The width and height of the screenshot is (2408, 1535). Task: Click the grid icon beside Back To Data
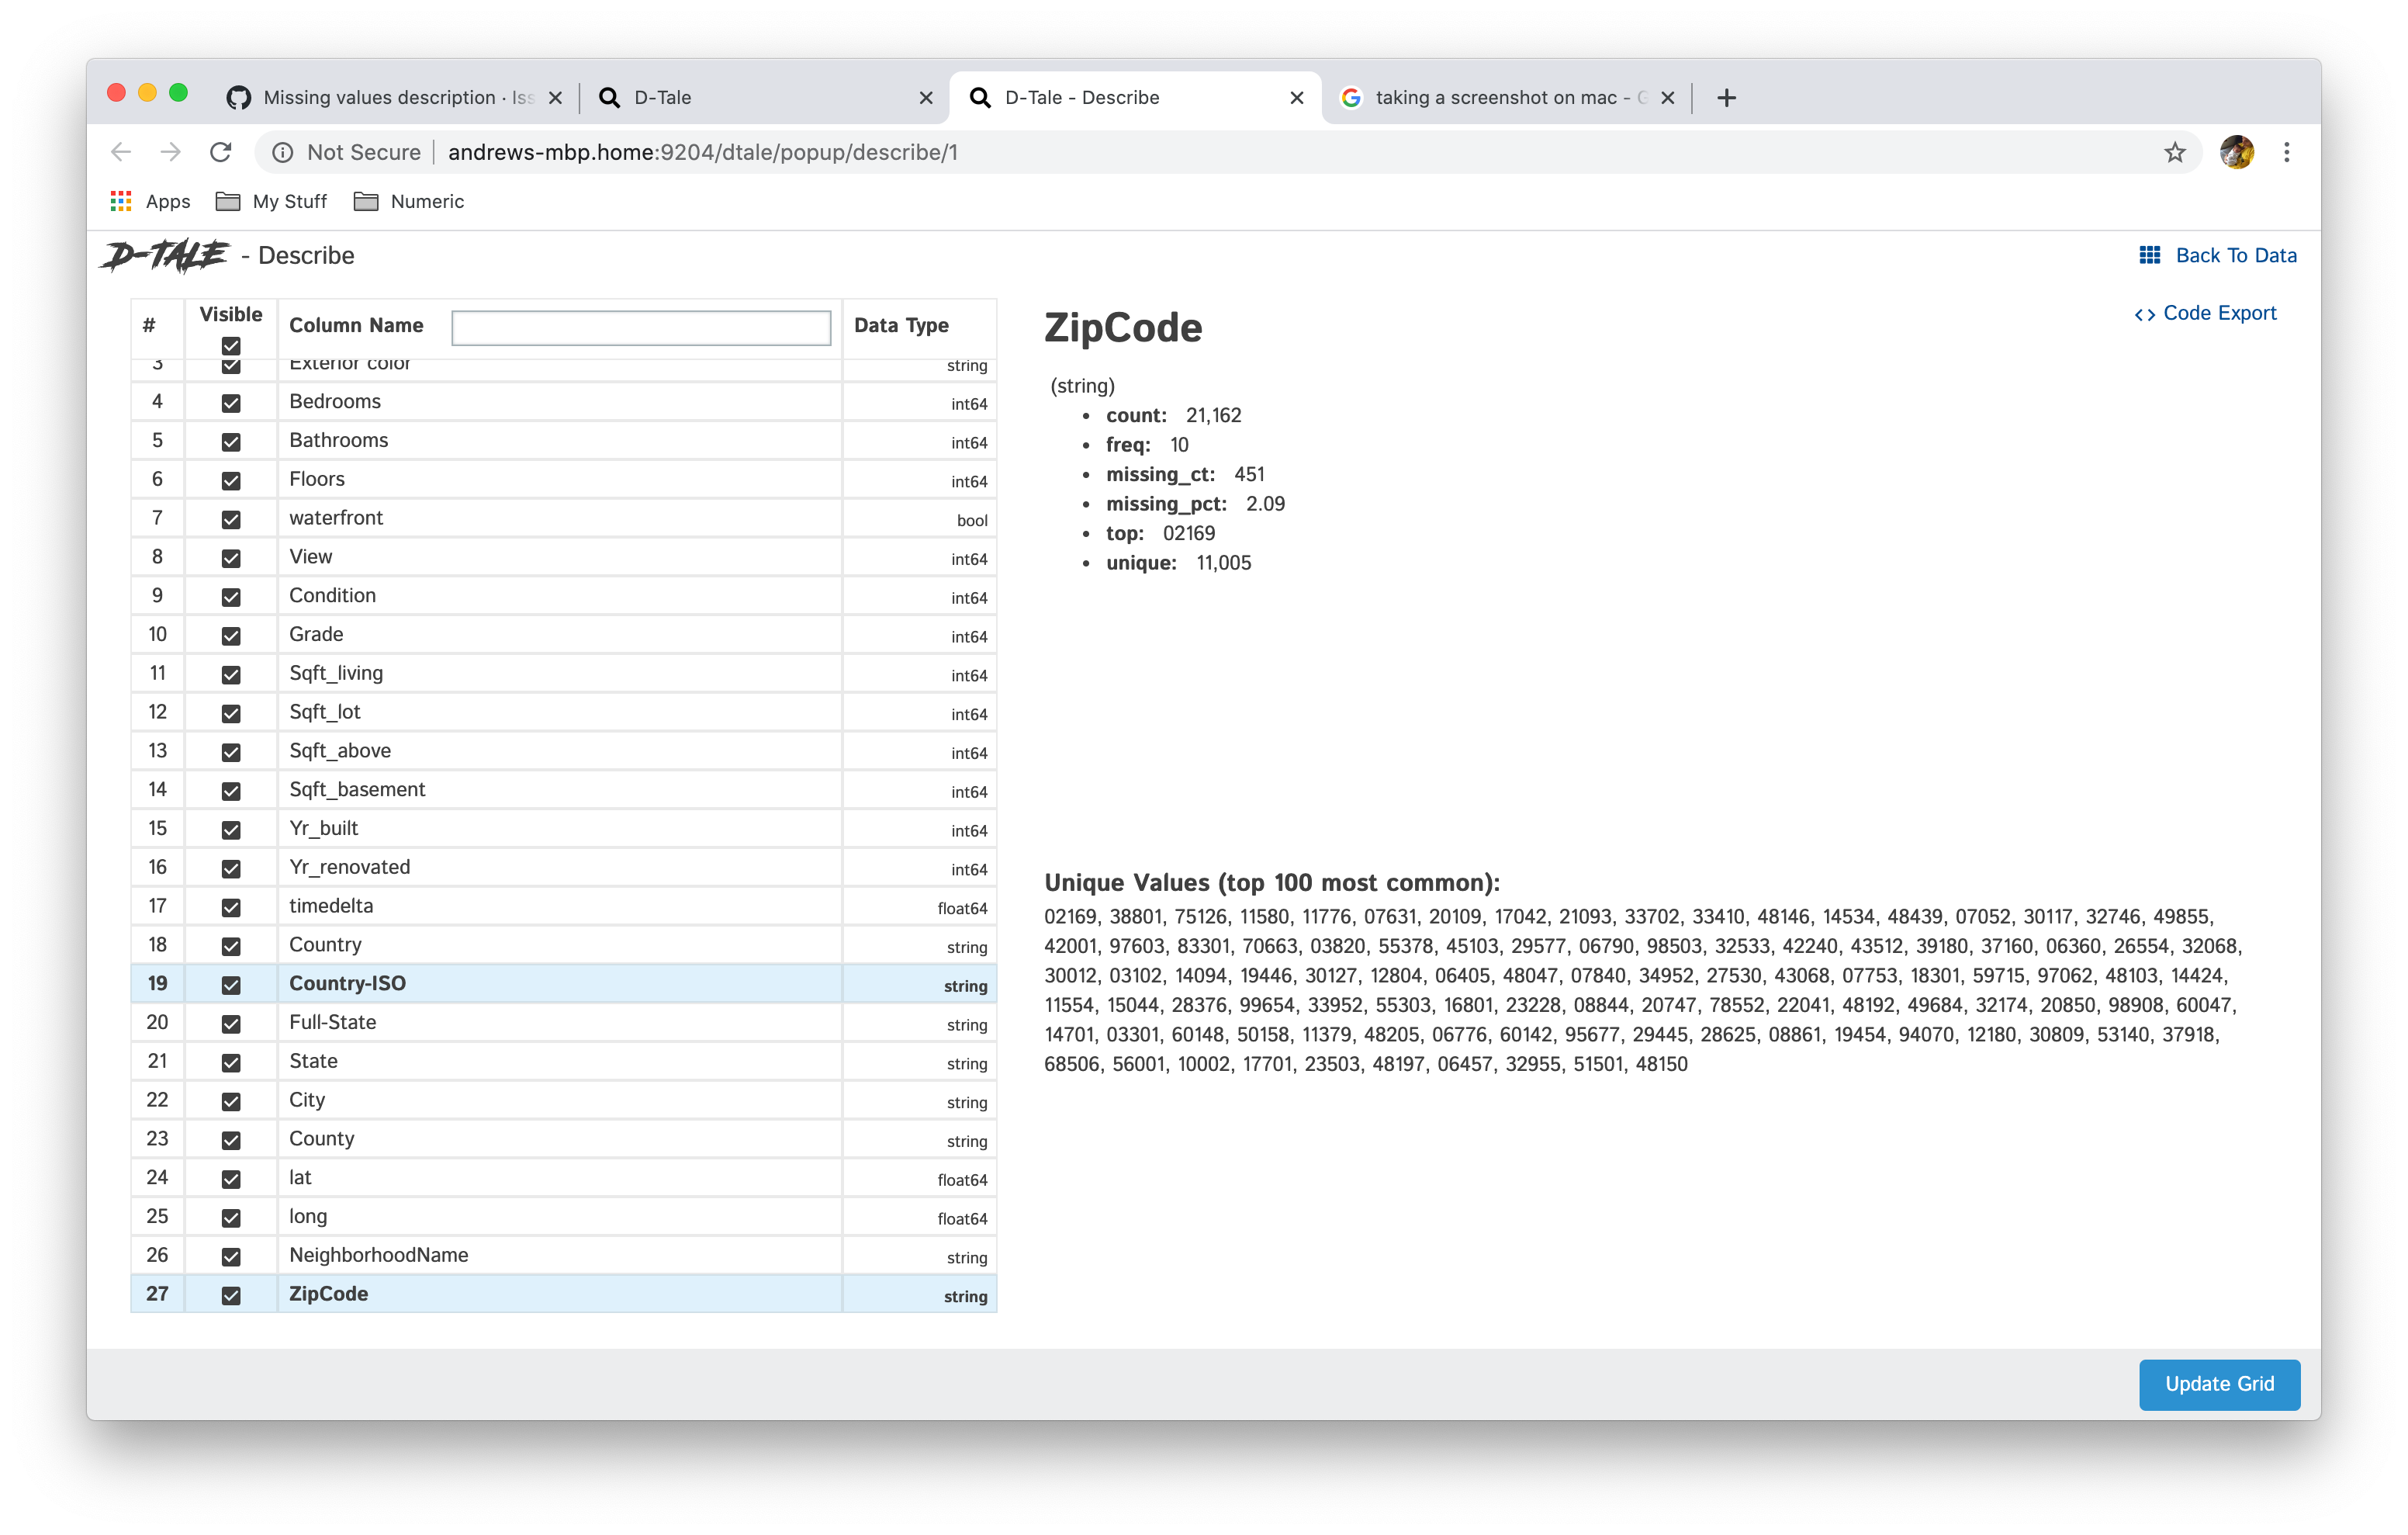(2151, 255)
